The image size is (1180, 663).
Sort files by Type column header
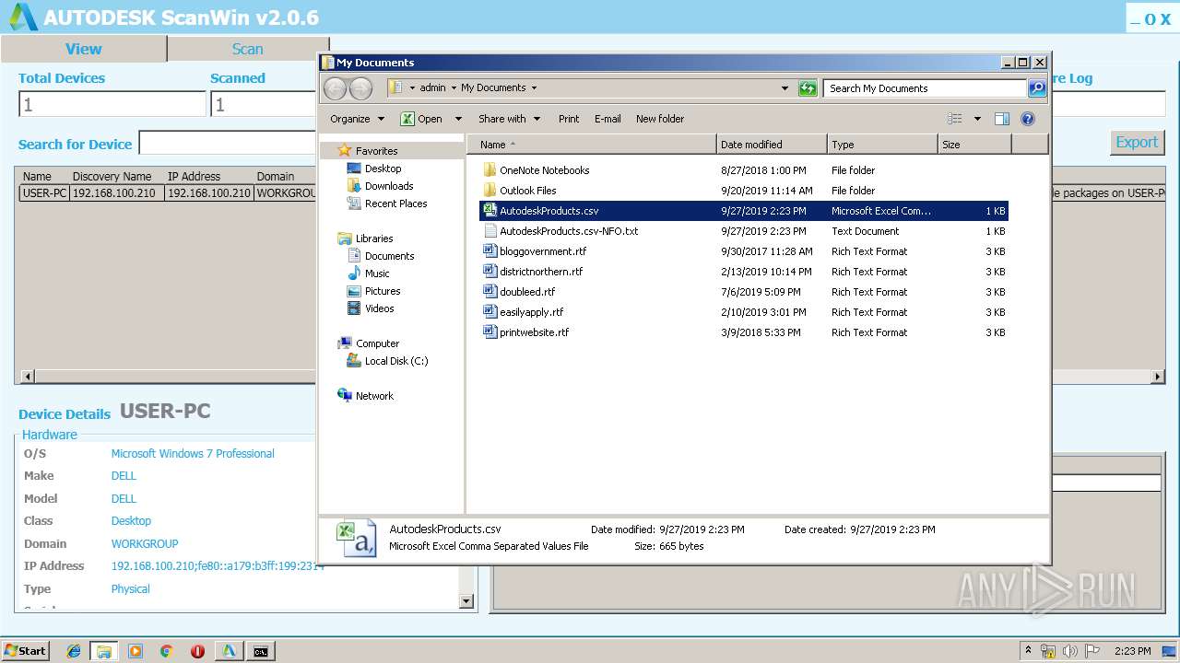[882, 145]
